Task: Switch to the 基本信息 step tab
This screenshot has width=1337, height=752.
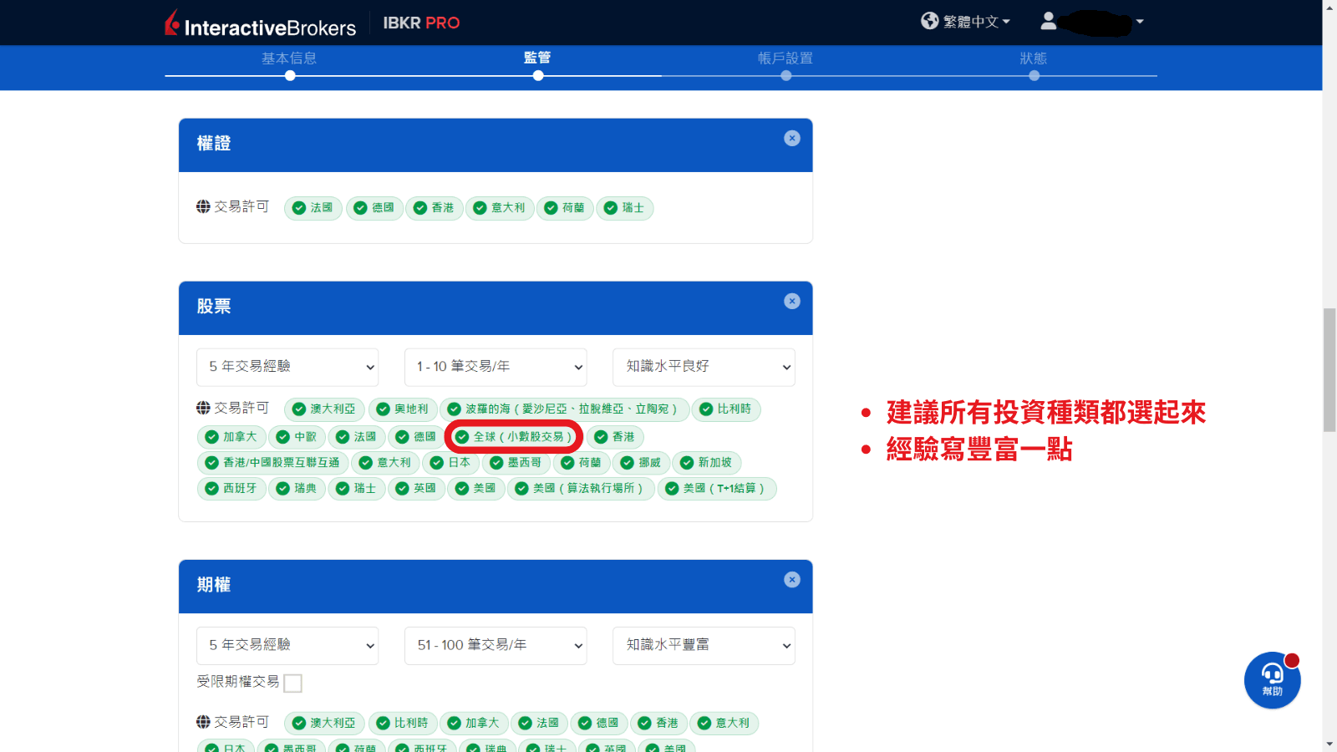Action: 289,58
